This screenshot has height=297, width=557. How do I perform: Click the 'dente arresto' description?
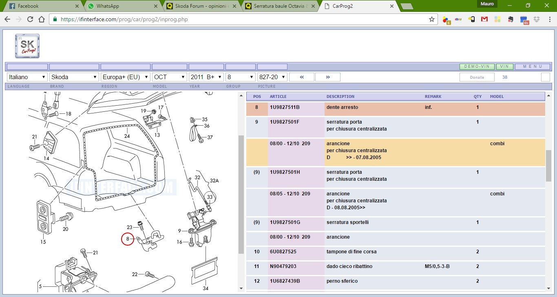342,107
